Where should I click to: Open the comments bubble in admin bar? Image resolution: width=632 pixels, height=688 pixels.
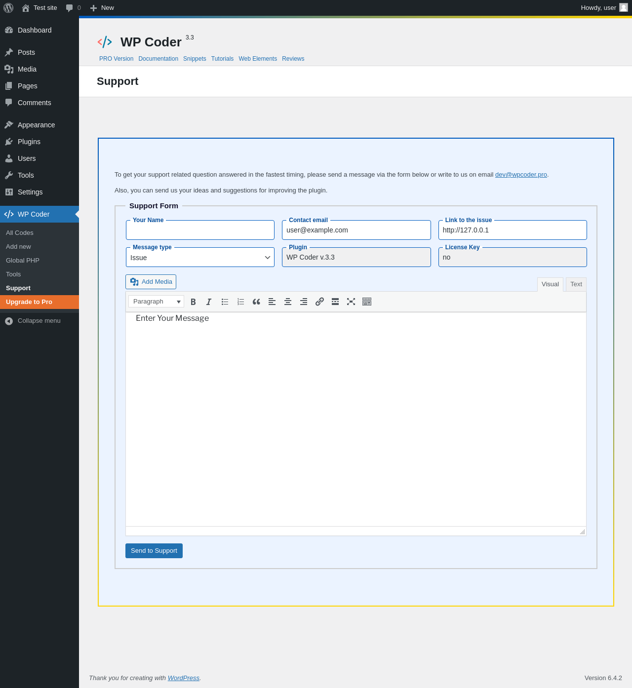73,8
